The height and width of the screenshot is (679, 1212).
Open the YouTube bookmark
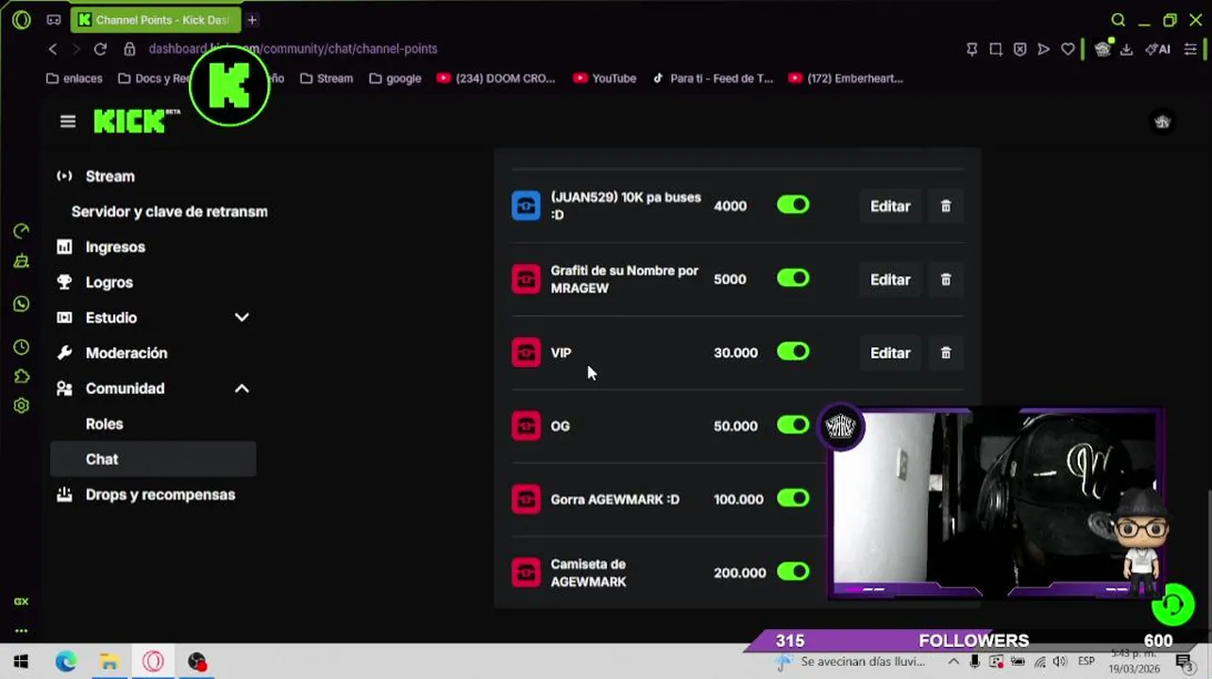pyautogui.click(x=604, y=78)
